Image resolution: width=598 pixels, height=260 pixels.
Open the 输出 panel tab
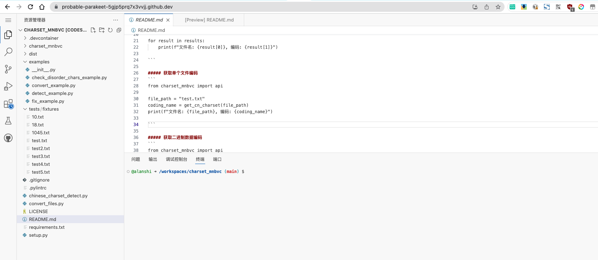pyautogui.click(x=153, y=159)
